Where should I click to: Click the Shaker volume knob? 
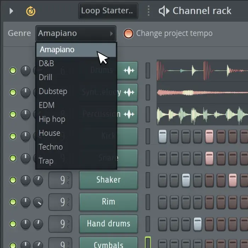pyautogui.click(x=38, y=180)
